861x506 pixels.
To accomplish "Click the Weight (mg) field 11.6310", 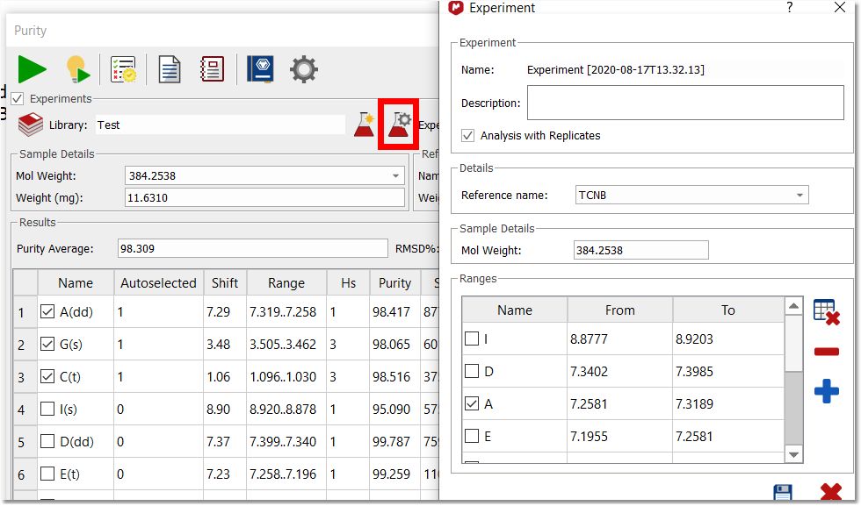I will click(264, 198).
